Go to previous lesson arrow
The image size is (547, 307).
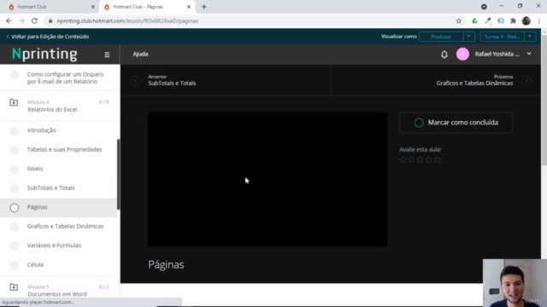click(x=135, y=81)
